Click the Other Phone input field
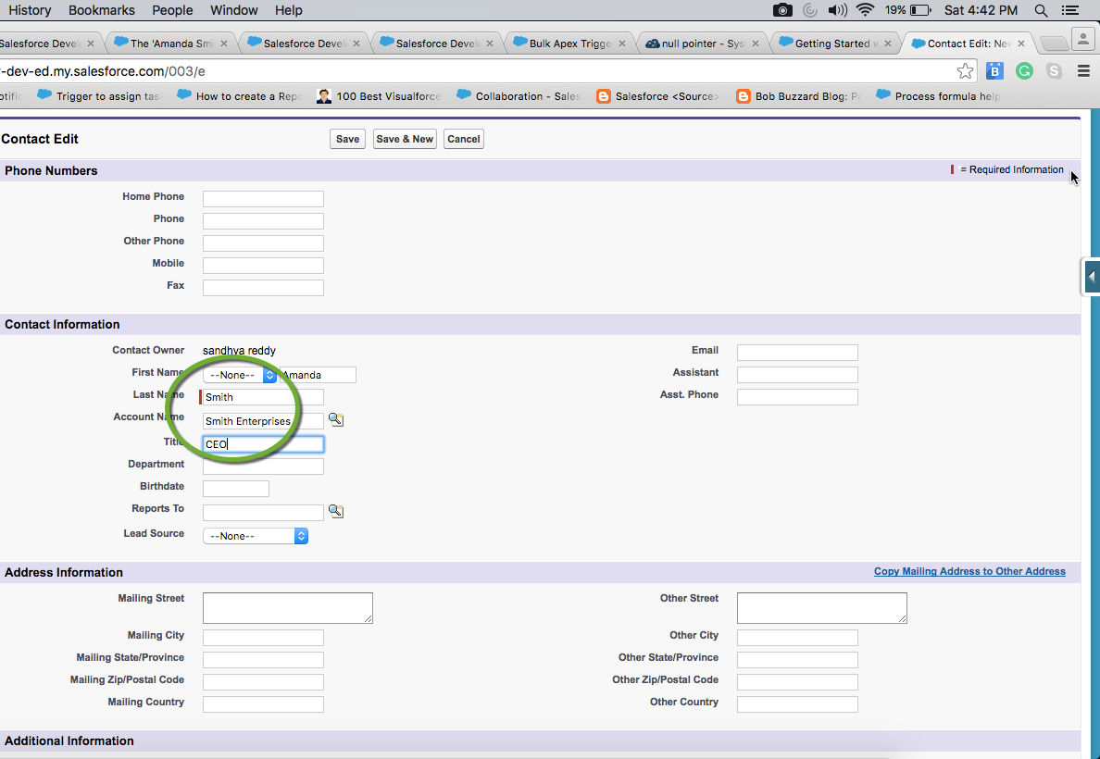The width and height of the screenshot is (1100, 759). point(263,243)
